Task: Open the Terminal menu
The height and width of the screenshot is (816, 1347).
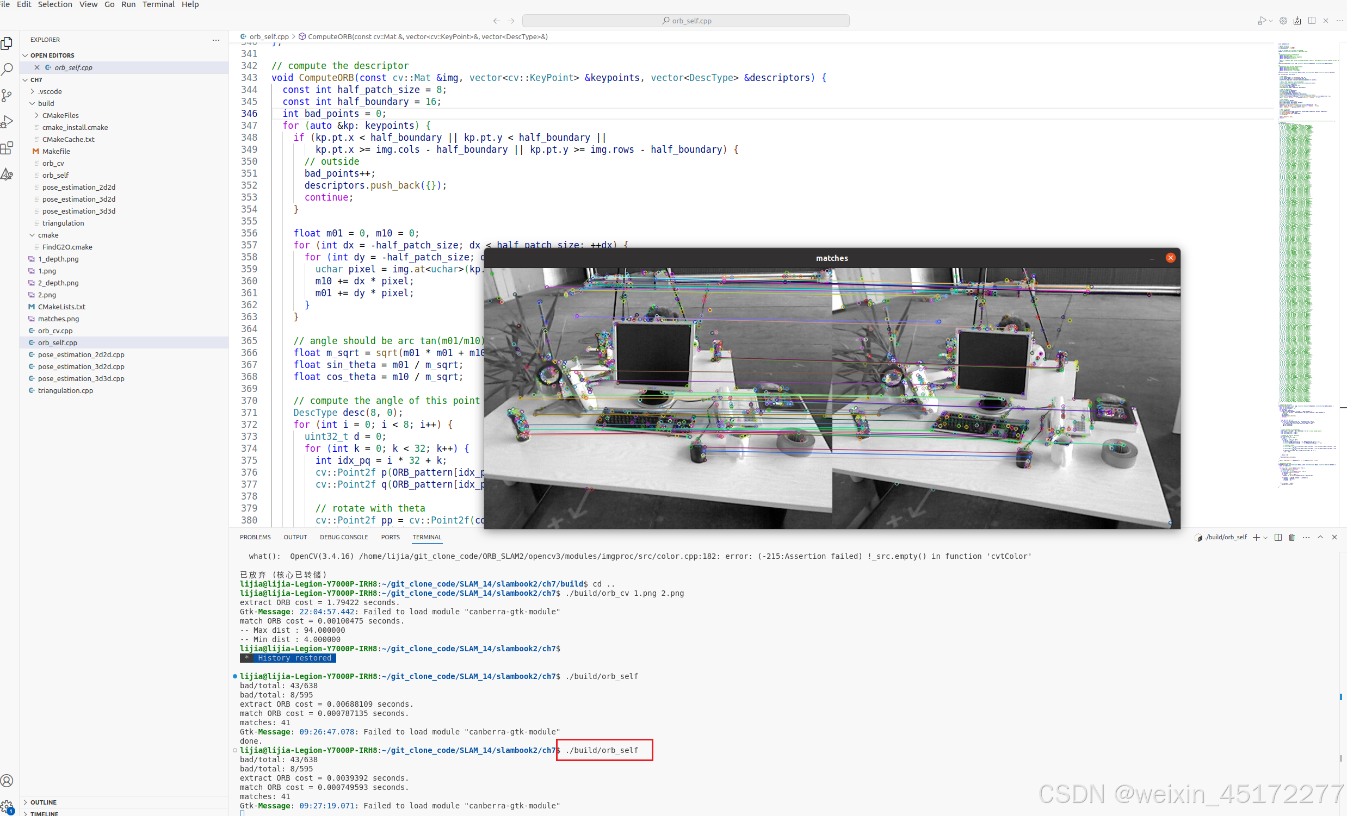Action: click(x=158, y=4)
